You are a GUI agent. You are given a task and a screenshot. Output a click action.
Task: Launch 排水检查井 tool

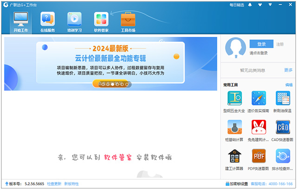click(283, 160)
